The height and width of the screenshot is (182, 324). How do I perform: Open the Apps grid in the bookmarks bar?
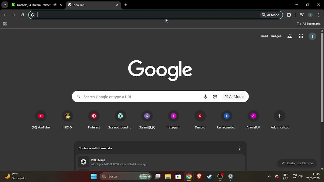tap(5, 24)
